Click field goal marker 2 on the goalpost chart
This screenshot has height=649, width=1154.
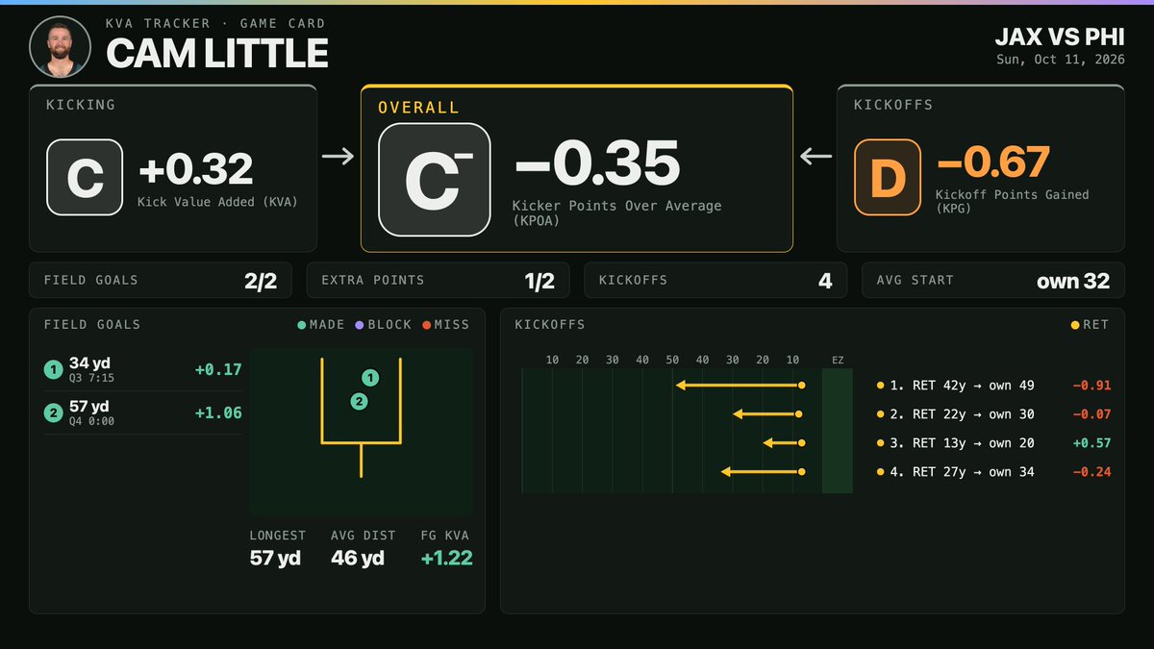pyautogui.click(x=359, y=402)
